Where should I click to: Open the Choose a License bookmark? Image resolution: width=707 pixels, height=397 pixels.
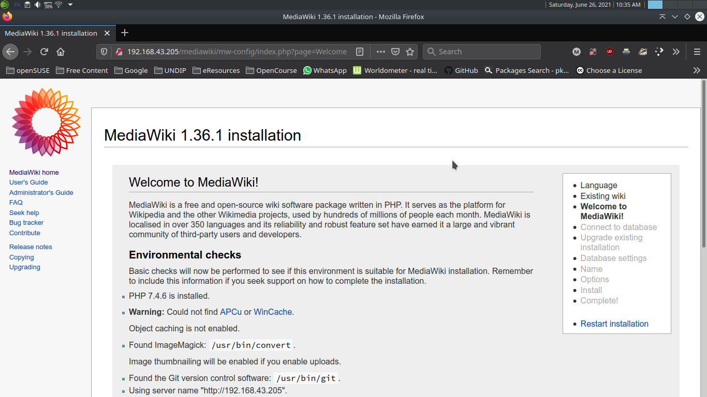point(609,70)
